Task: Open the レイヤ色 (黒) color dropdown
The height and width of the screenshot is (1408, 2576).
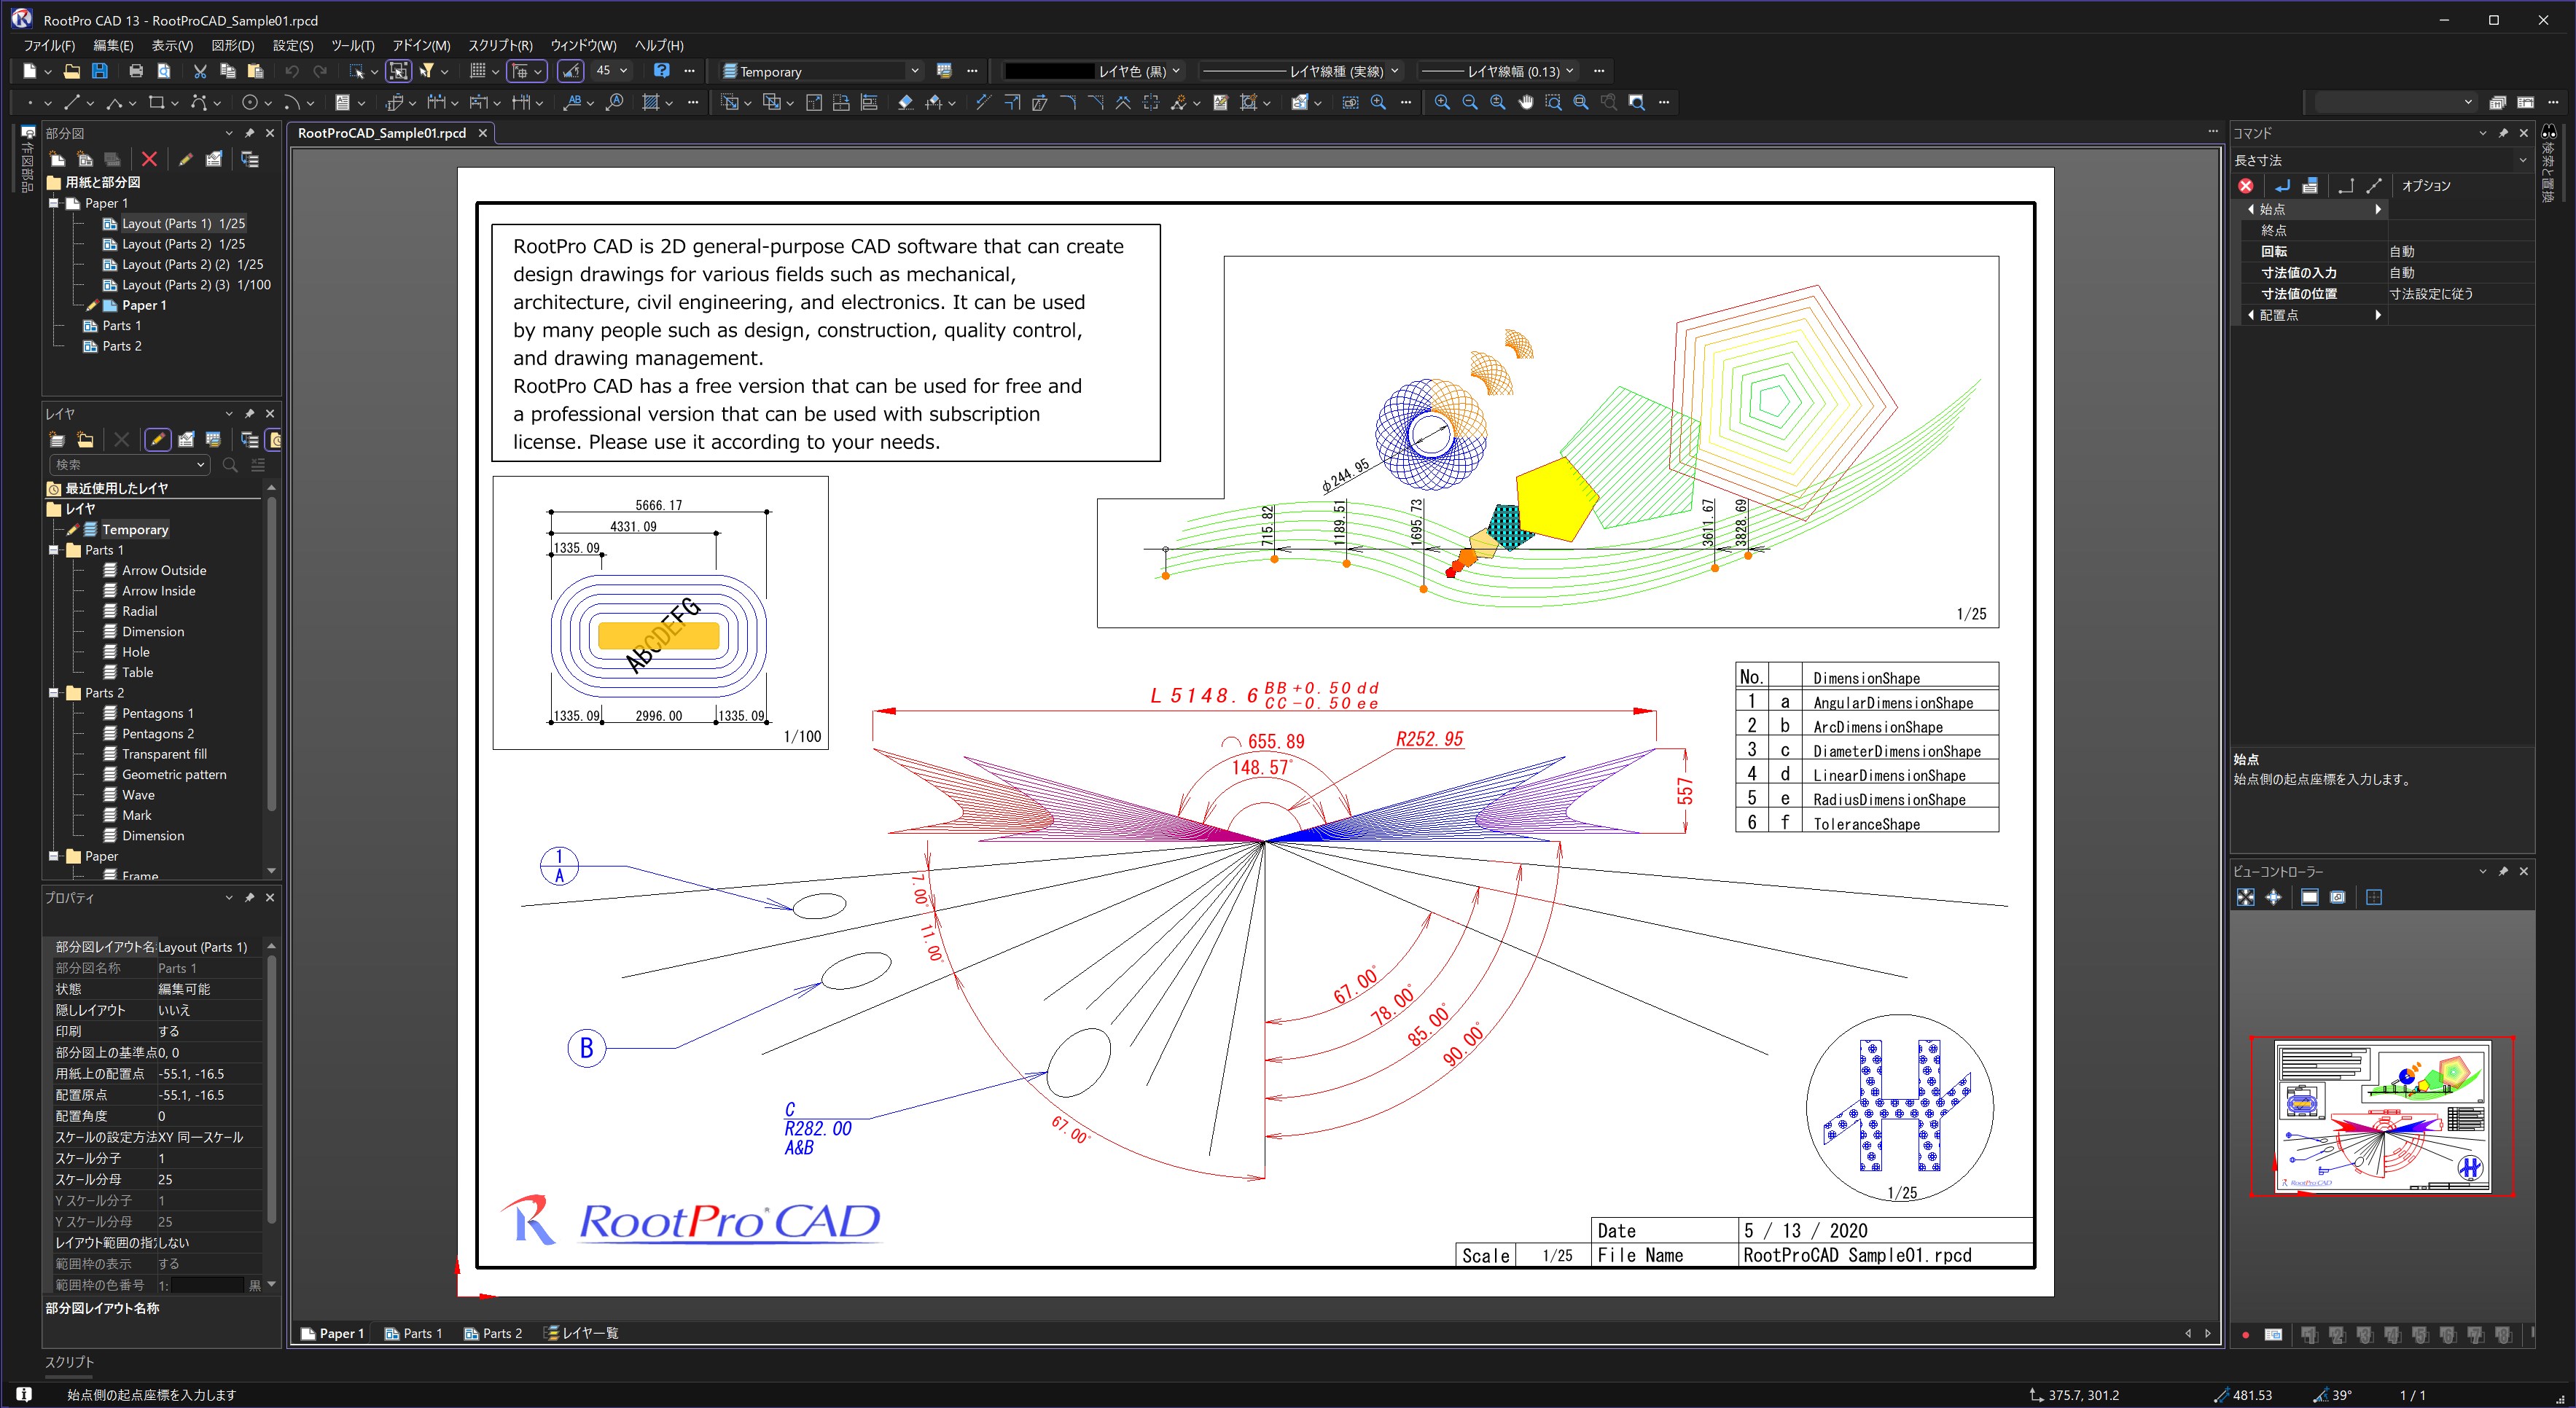Action: pos(1176,71)
